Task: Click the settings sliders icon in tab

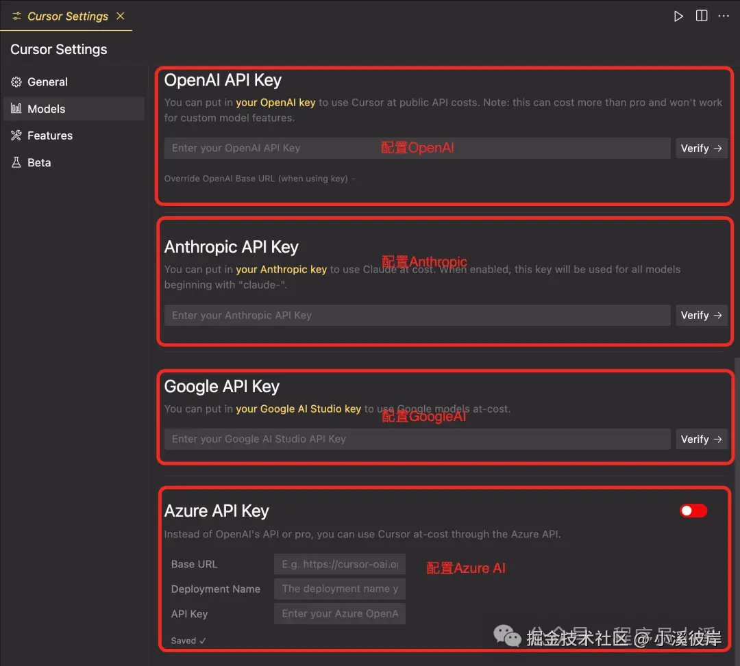Action: (x=17, y=16)
